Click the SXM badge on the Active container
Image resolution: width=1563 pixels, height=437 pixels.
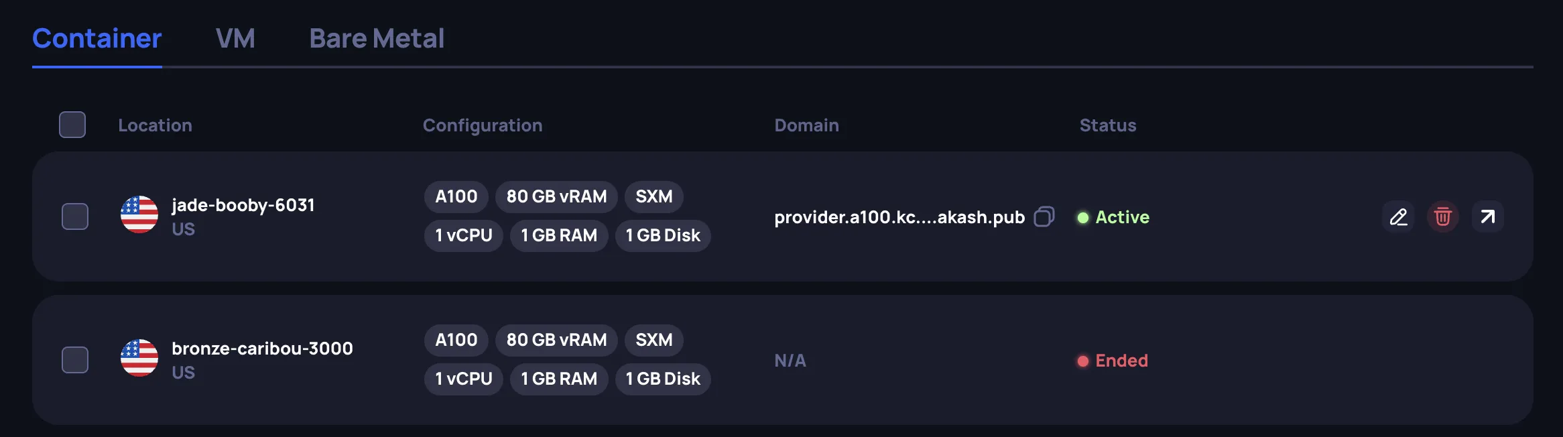(x=653, y=196)
